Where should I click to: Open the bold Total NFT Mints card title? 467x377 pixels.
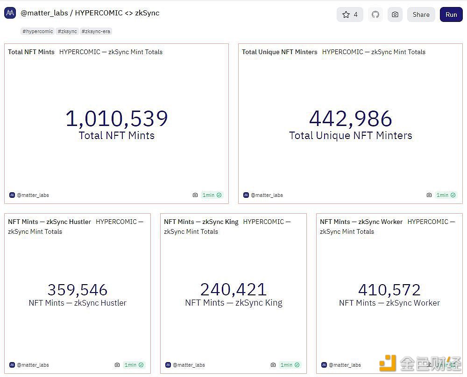coord(31,52)
